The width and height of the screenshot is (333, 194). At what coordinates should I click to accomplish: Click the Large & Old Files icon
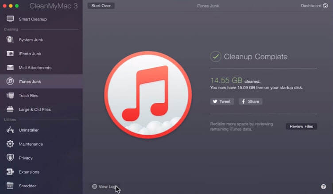10,109
